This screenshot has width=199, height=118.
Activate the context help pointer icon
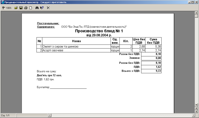click(42, 8)
